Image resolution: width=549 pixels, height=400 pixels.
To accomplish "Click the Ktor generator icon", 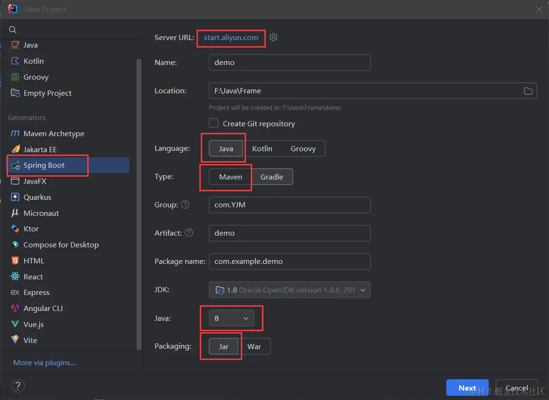I will click(15, 229).
